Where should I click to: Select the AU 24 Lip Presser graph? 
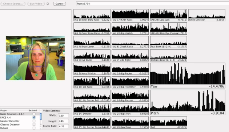click(x=130, y=96)
